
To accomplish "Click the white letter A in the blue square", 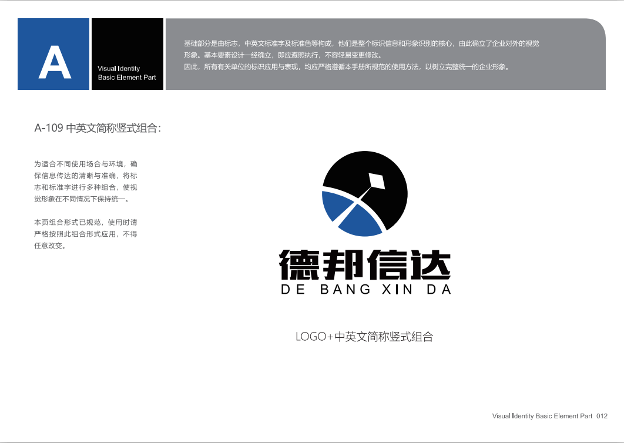I will point(54,62).
